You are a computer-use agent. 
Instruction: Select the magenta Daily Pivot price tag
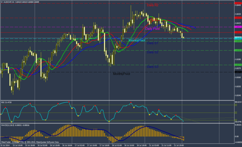pyautogui.click(x=238, y=27)
